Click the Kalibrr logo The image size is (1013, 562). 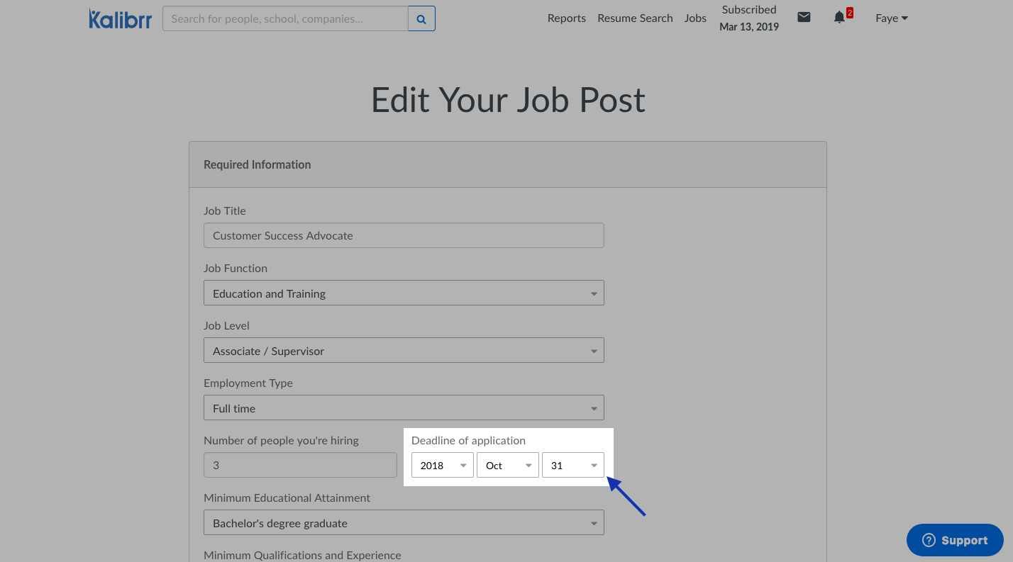(x=120, y=18)
